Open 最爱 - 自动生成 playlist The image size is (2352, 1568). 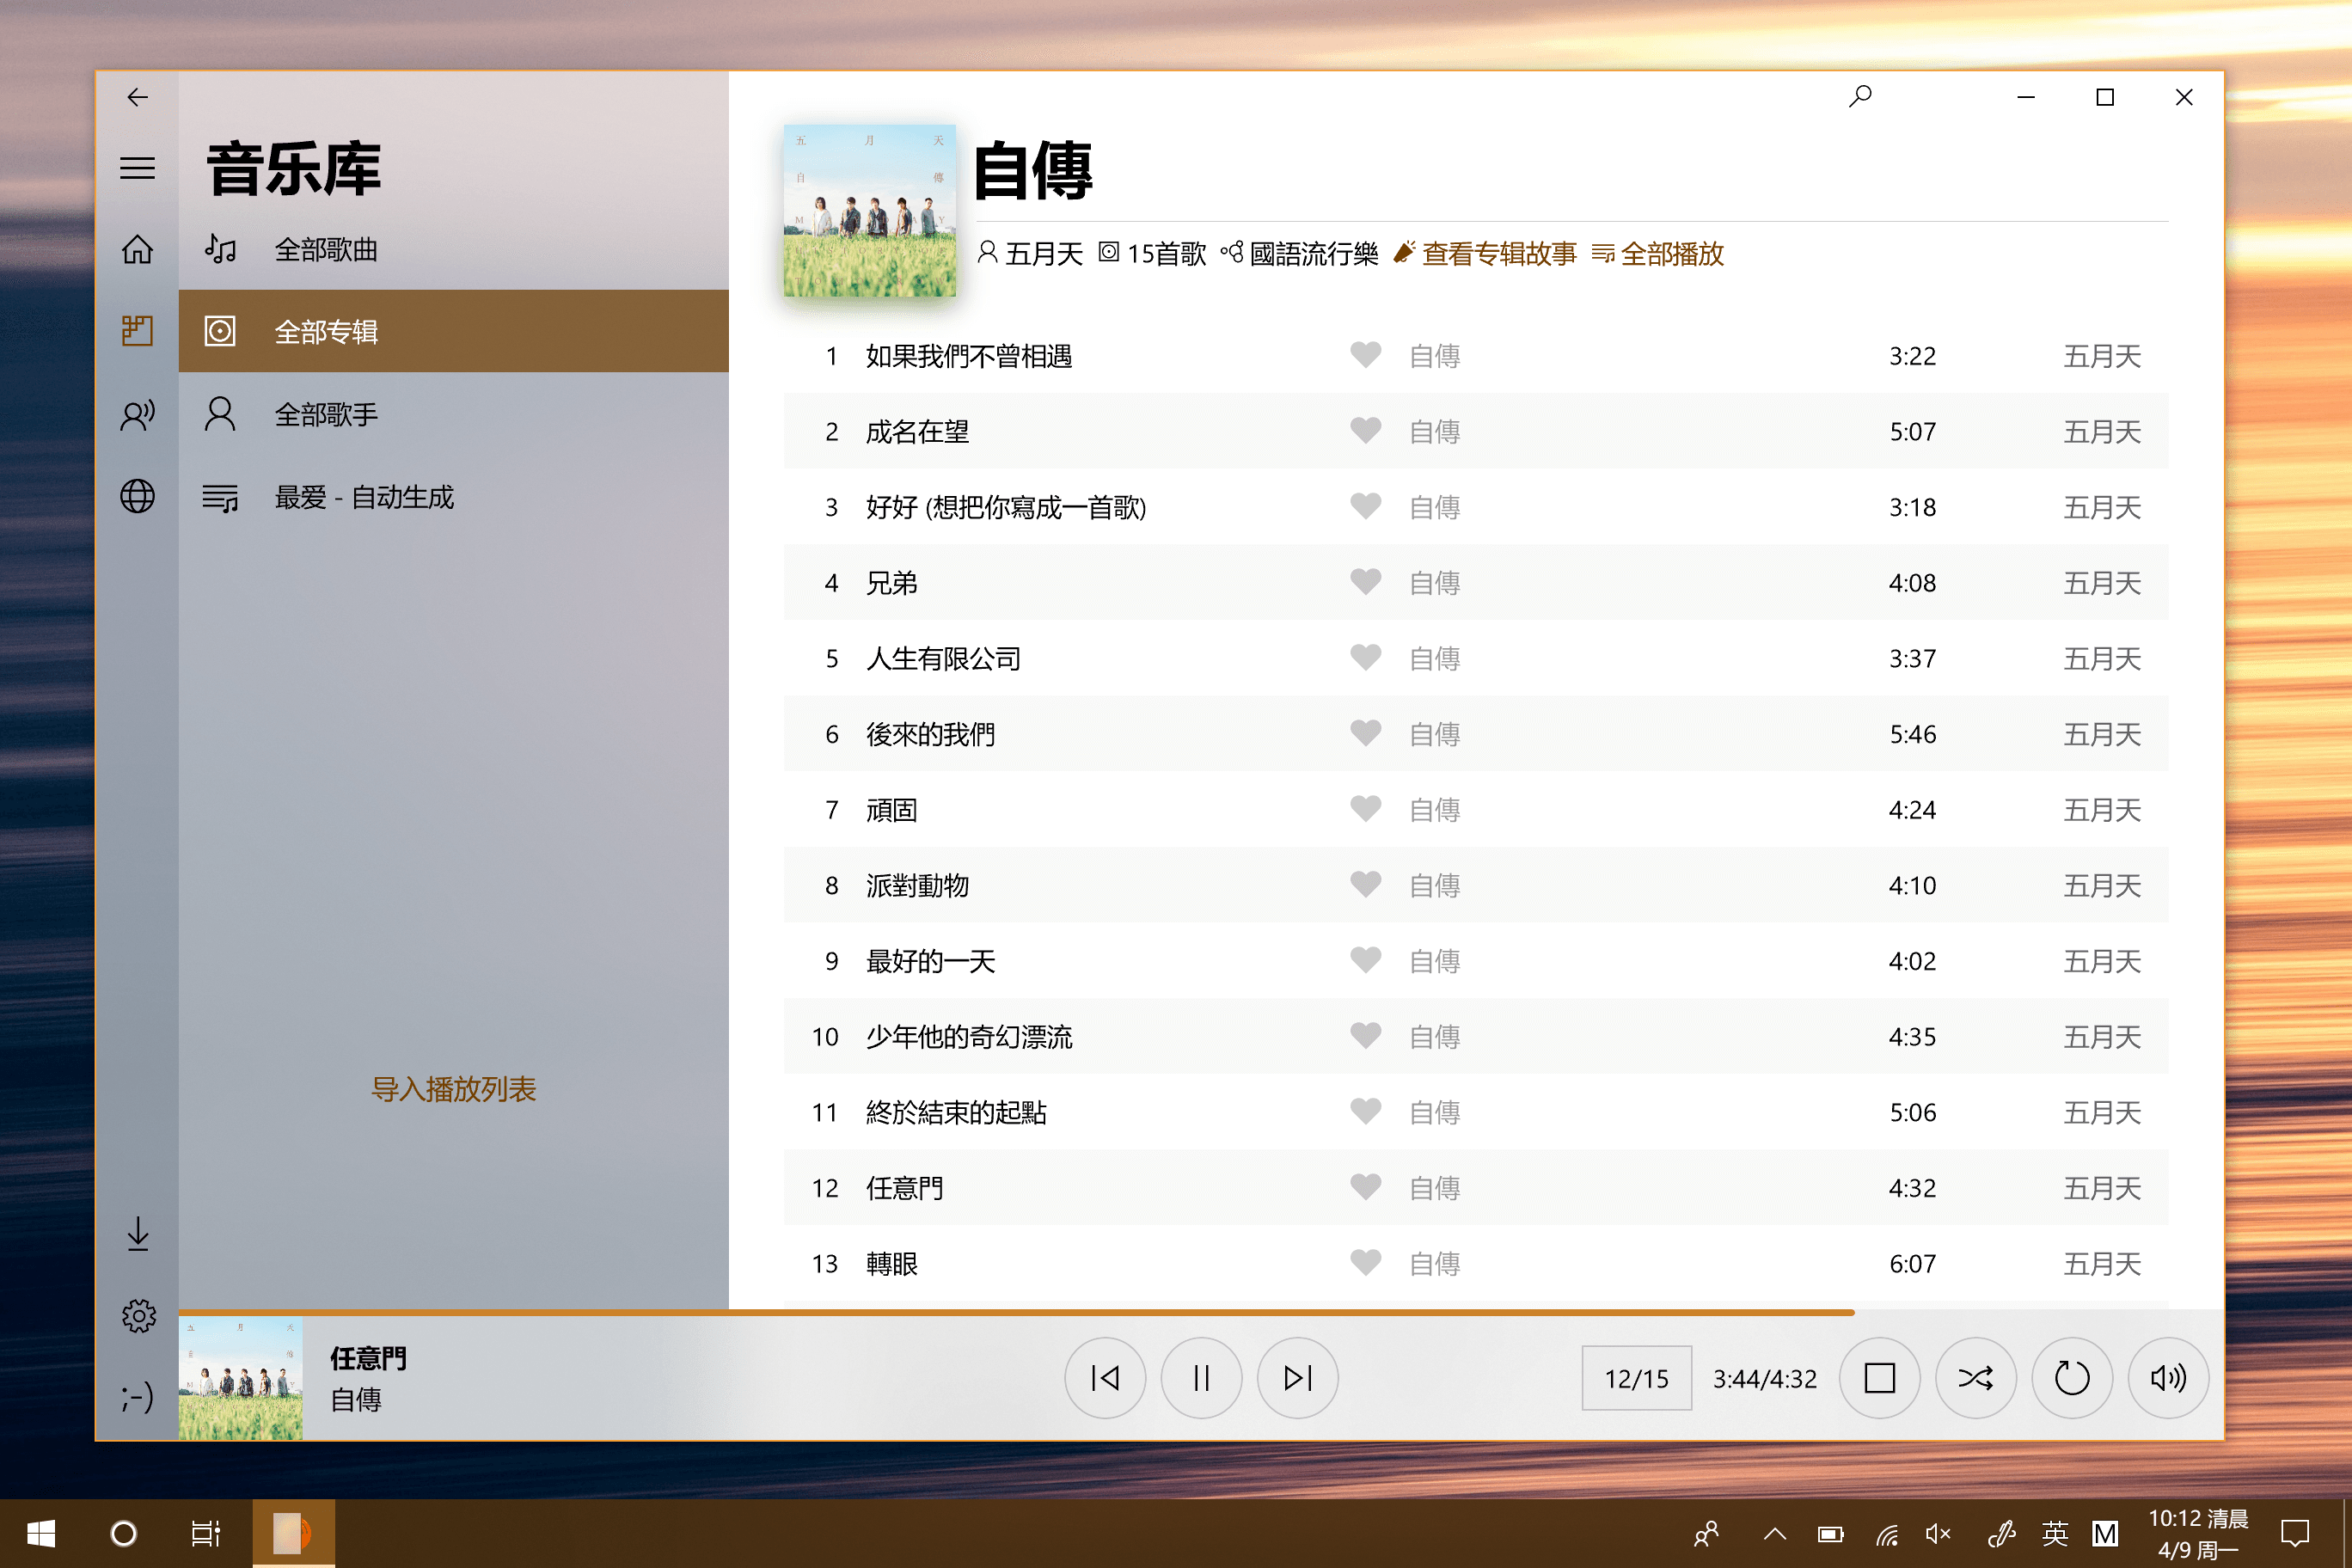(453, 496)
